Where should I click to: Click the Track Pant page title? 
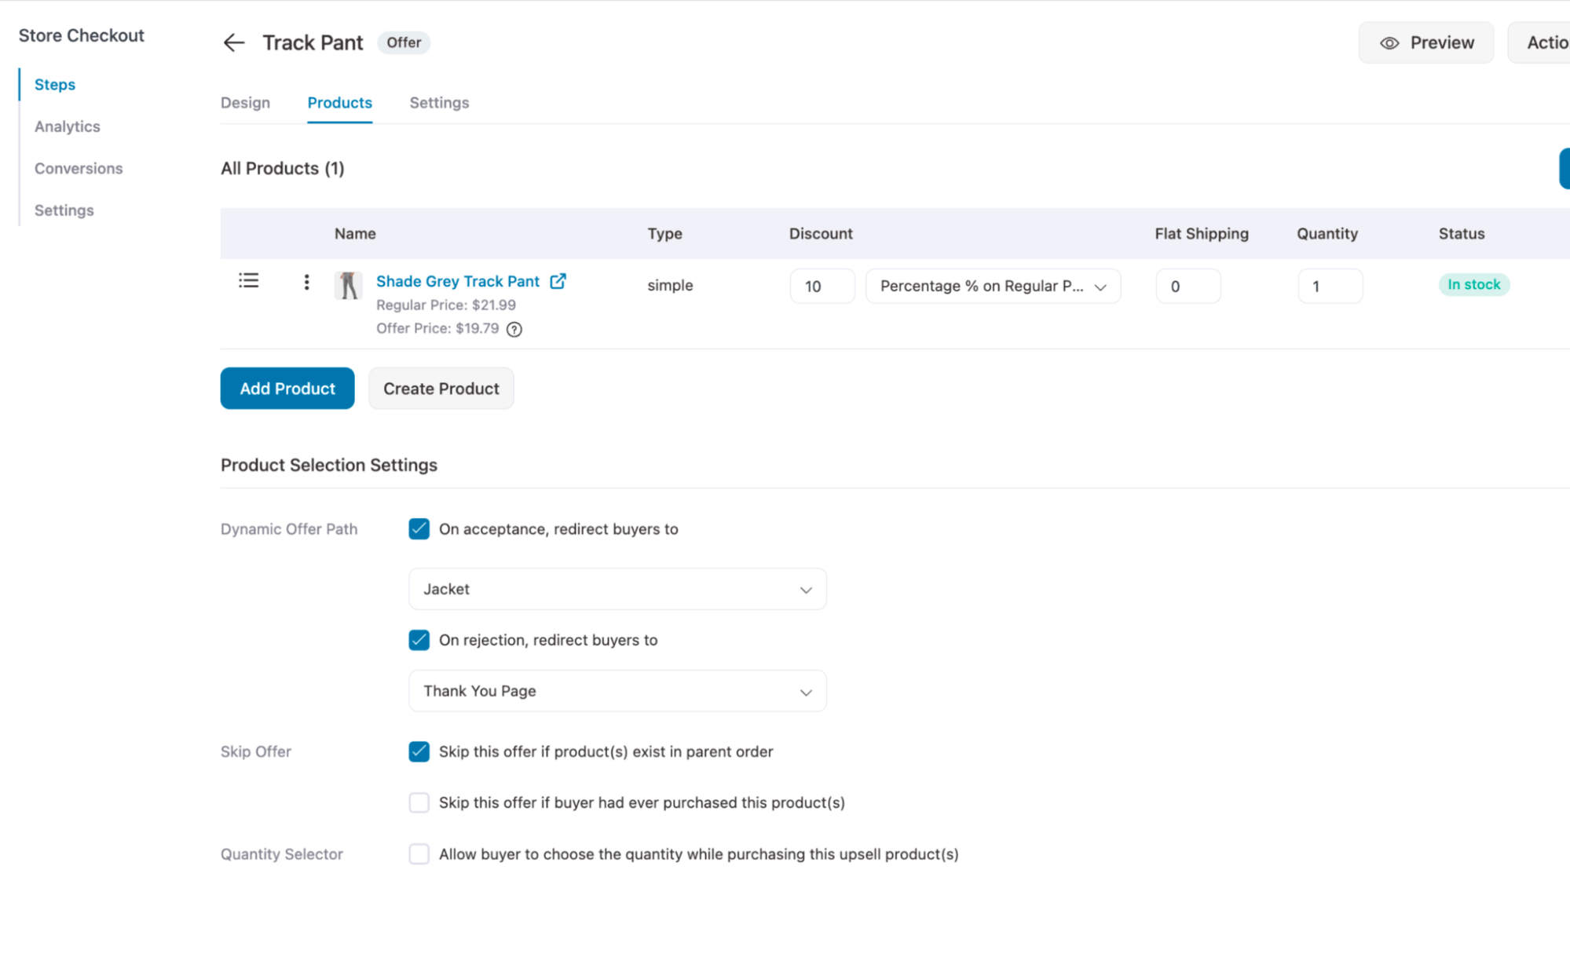coord(313,42)
